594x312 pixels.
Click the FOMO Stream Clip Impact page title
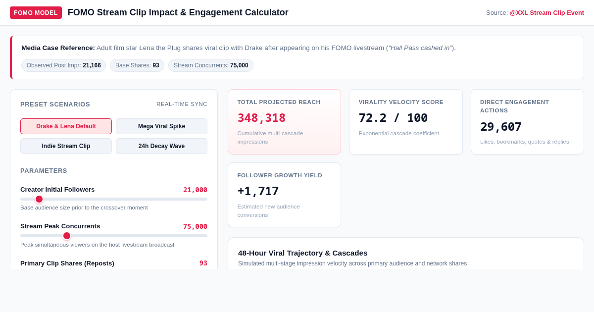tap(178, 12)
